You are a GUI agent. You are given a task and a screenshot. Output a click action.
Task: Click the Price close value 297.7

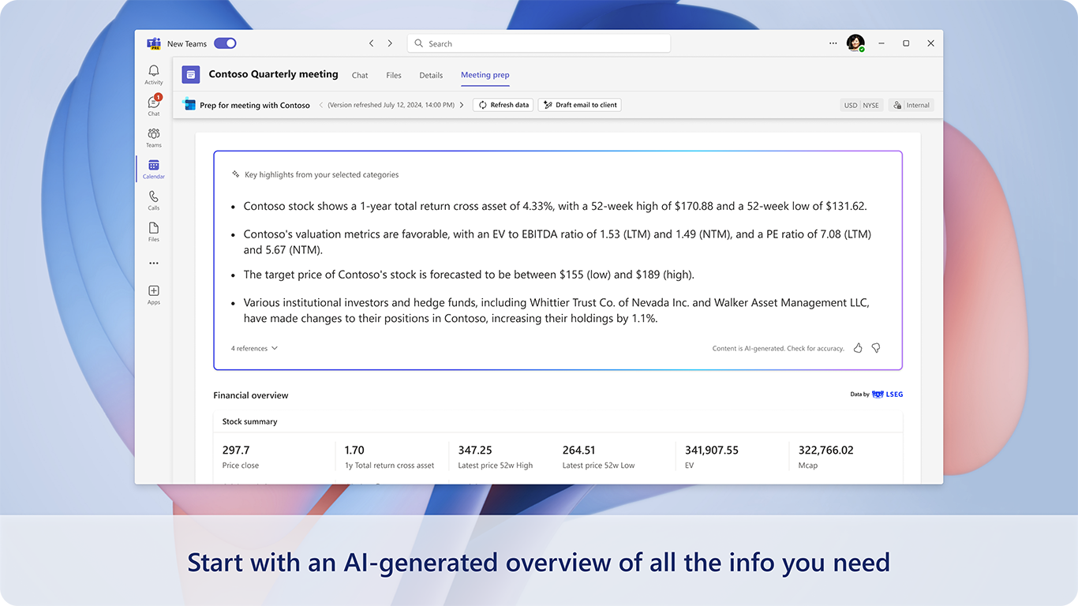pyautogui.click(x=236, y=450)
